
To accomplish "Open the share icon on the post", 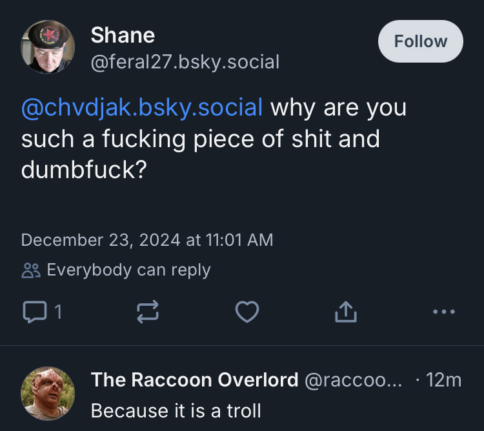I will pos(345,312).
